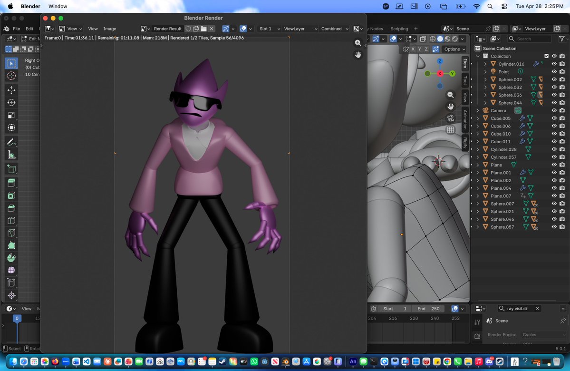
Task: Open the Slot 1 dropdown
Action: [x=270, y=29]
